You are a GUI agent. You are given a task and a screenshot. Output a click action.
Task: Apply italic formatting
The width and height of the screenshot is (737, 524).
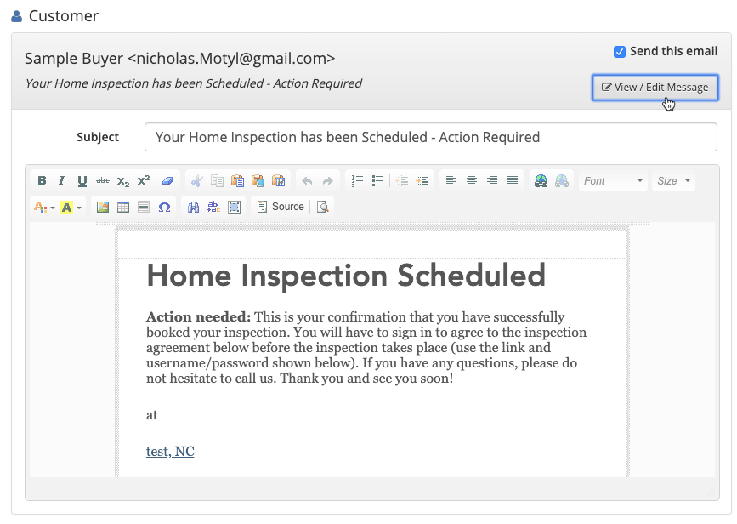61,181
